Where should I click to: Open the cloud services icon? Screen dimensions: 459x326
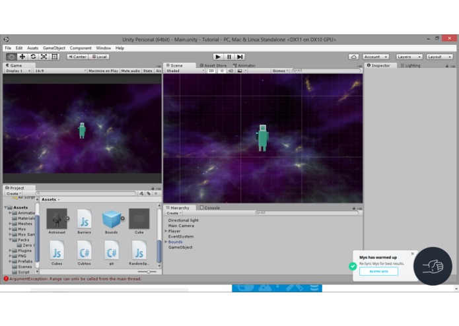coord(353,57)
